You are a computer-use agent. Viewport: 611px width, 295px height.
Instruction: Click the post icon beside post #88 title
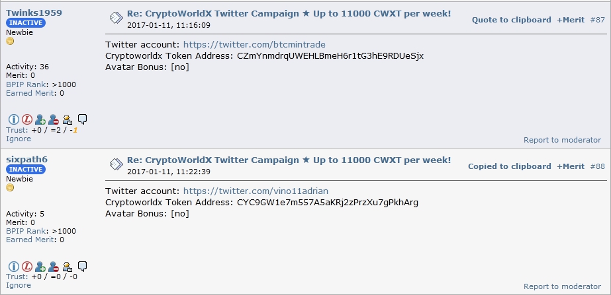point(117,164)
